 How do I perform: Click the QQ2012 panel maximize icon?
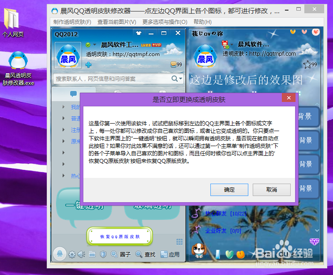tap(164, 33)
